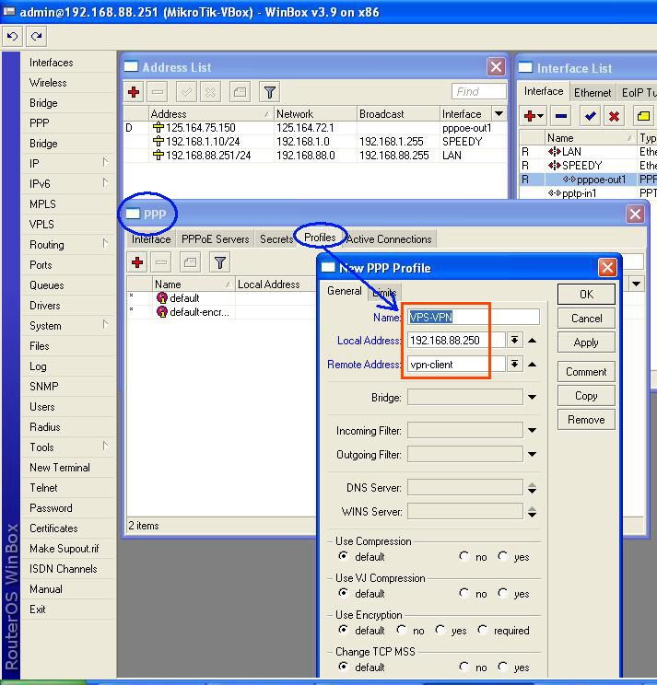Click the redo arrow in WinBox toolbar
Screen dimensions: 657x685
pos(36,37)
